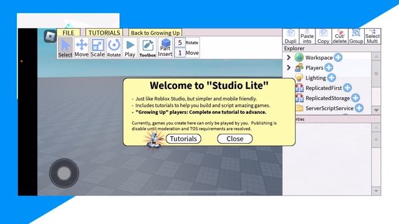
Task: Click the Lighting bulb icon
Action: click(299, 78)
